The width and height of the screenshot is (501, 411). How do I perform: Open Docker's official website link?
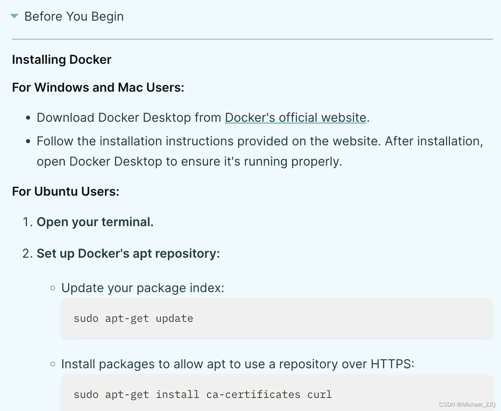pyautogui.click(x=296, y=118)
